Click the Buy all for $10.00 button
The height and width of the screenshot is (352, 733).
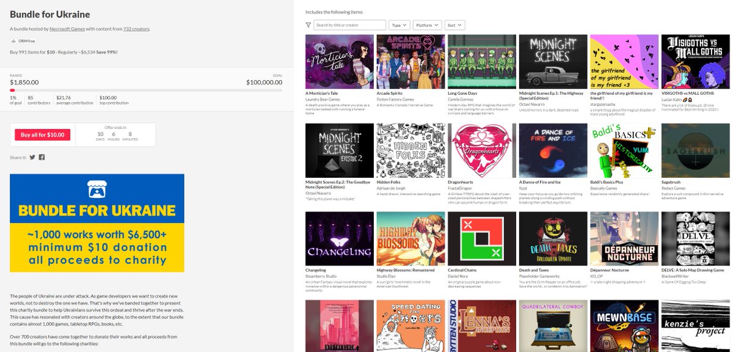pos(43,134)
